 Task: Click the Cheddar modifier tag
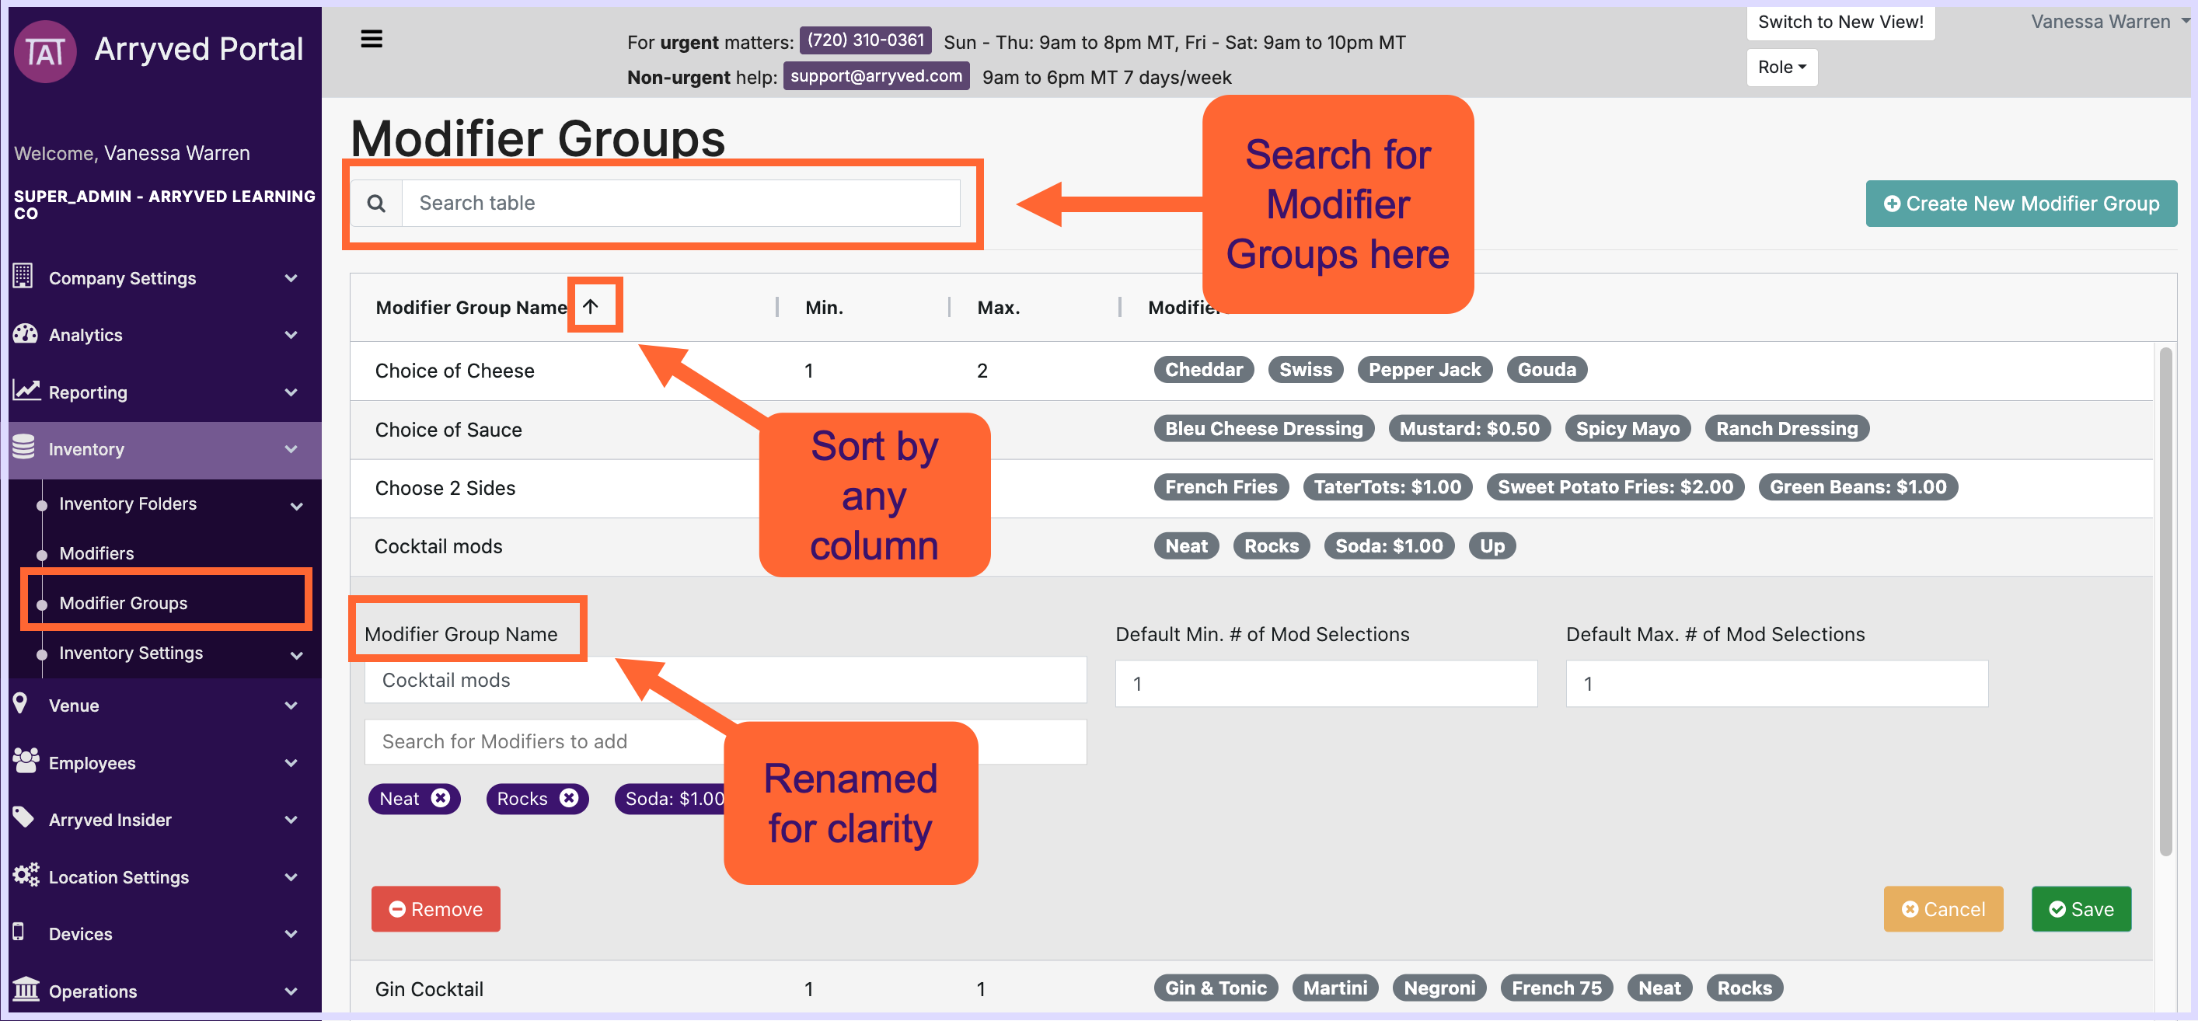[x=1203, y=369]
